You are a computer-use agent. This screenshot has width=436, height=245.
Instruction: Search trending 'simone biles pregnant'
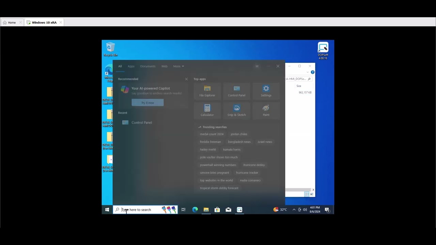(214, 173)
